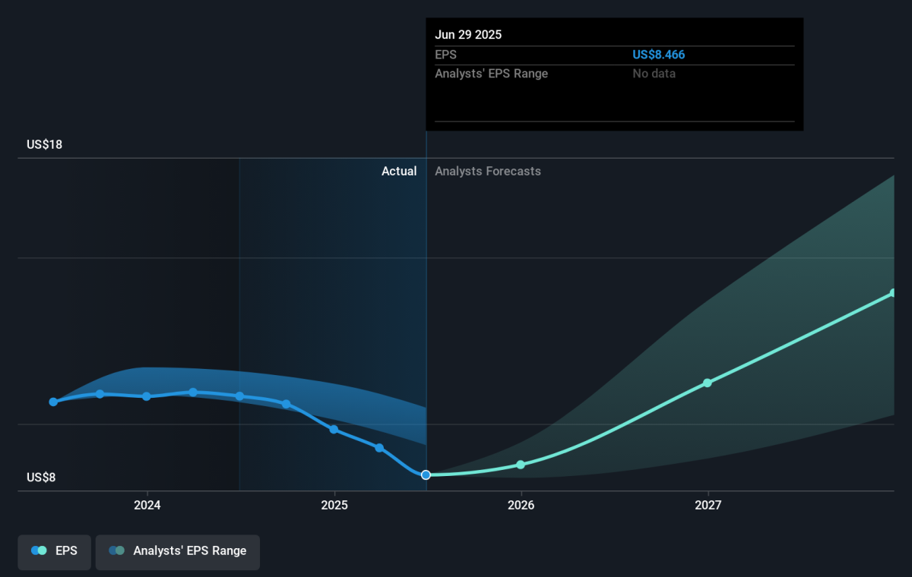The width and height of the screenshot is (912, 577).
Task: Click the first EPS point in mid-2023
Action: coord(53,402)
